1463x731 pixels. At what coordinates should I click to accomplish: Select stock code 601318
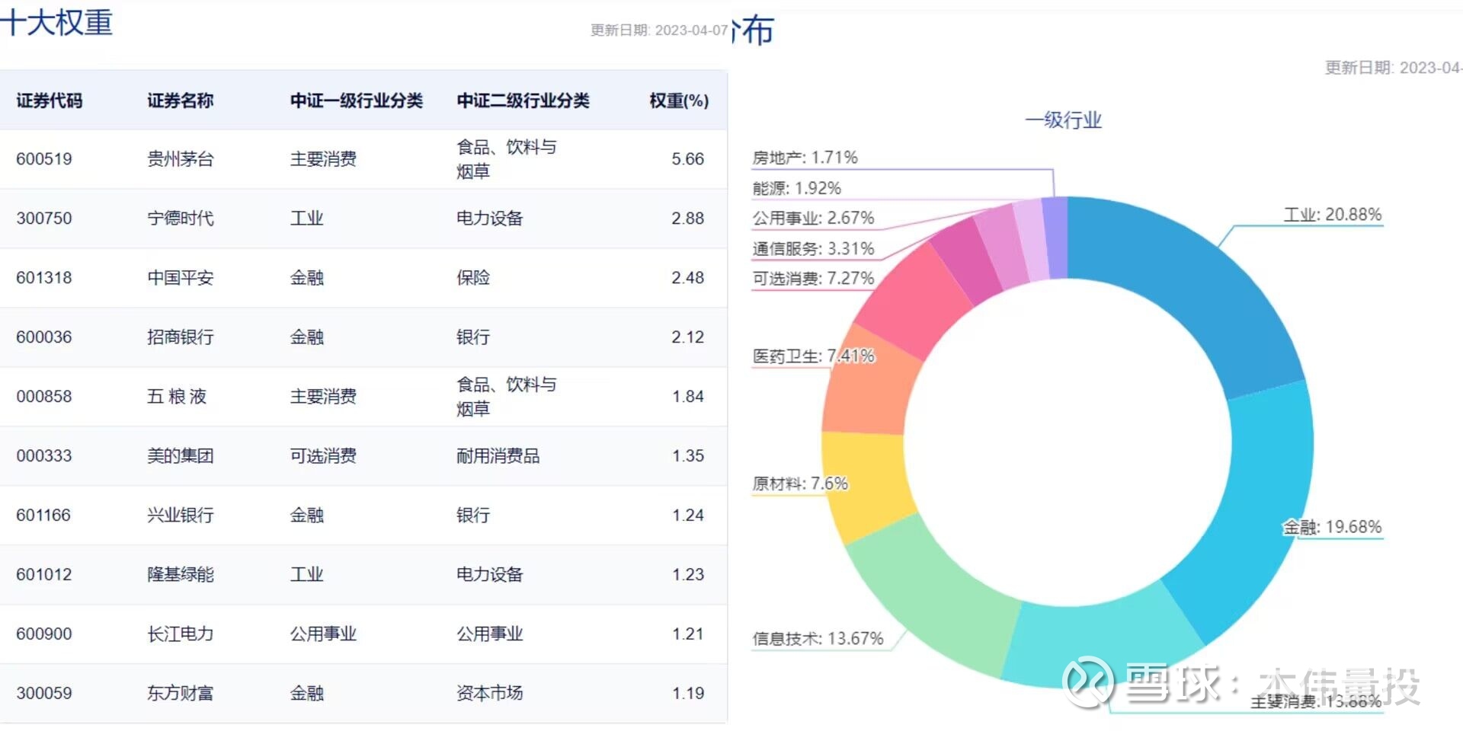(x=44, y=278)
